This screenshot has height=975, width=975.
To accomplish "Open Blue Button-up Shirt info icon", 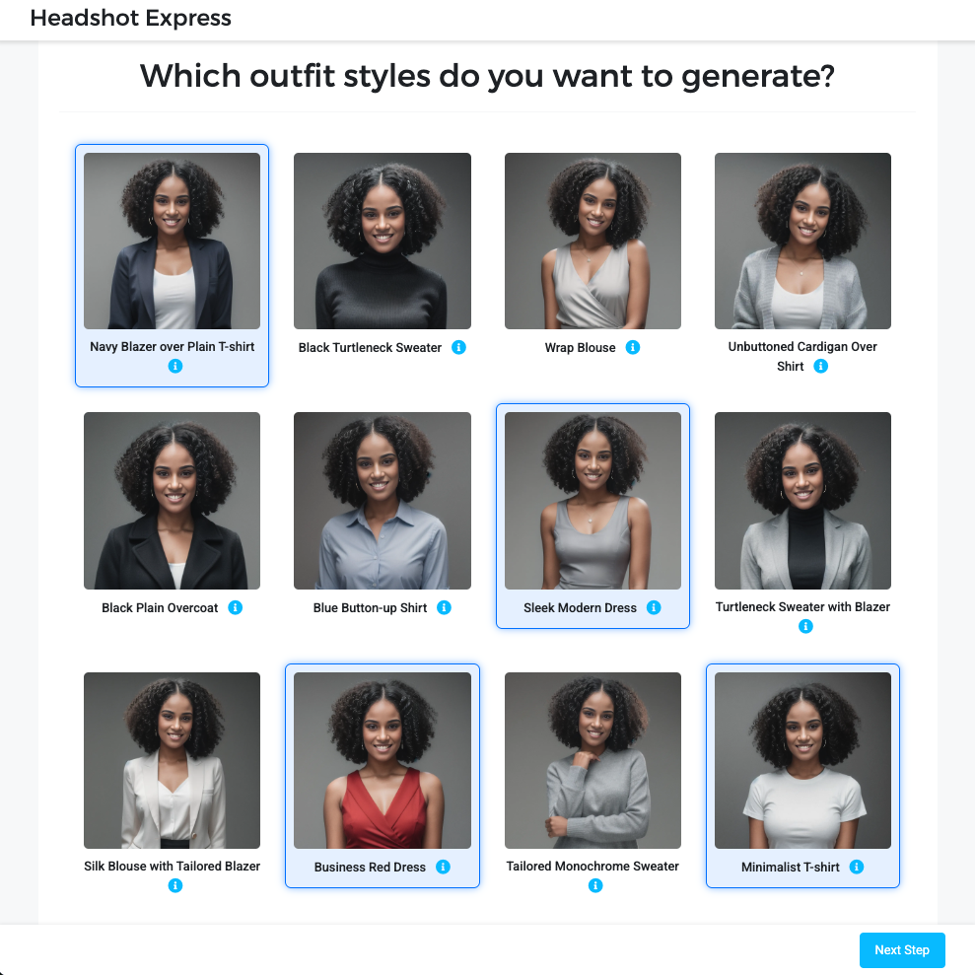I will pyautogui.click(x=444, y=608).
